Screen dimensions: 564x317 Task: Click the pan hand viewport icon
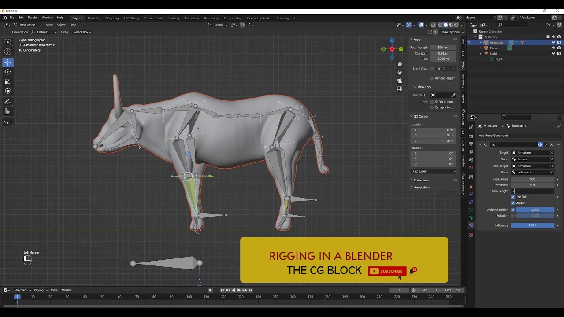400,72
